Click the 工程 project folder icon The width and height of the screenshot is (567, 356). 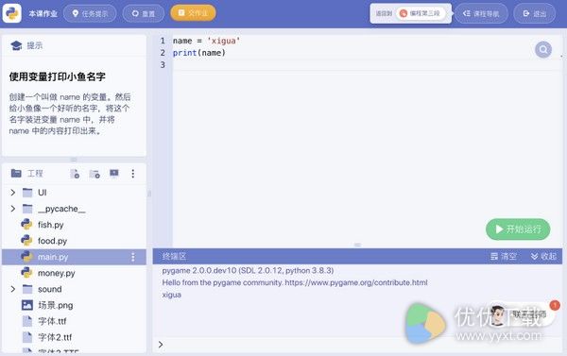click(x=16, y=174)
